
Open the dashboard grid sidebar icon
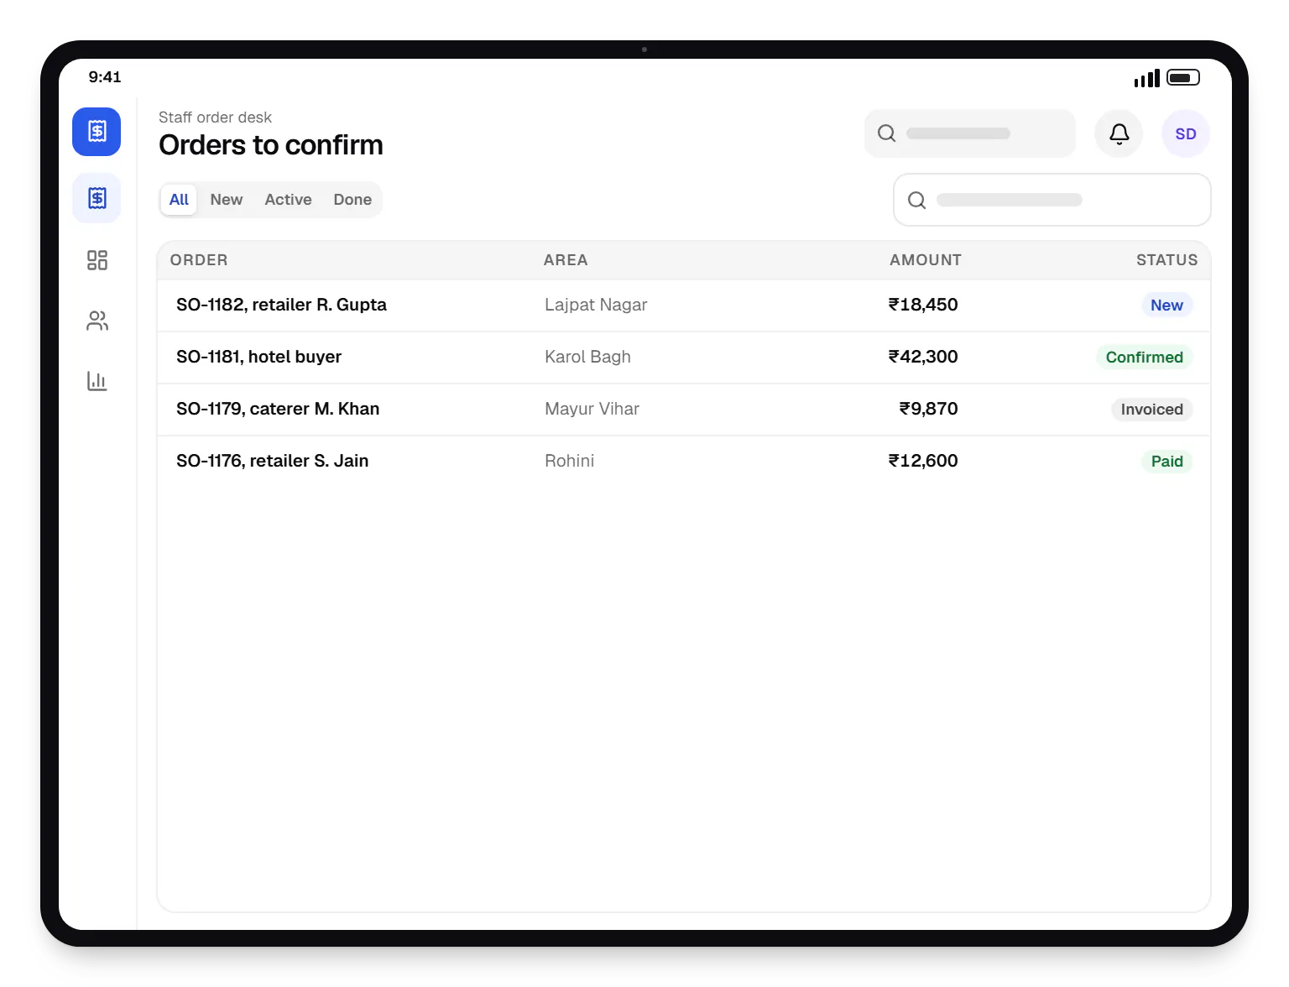97,260
